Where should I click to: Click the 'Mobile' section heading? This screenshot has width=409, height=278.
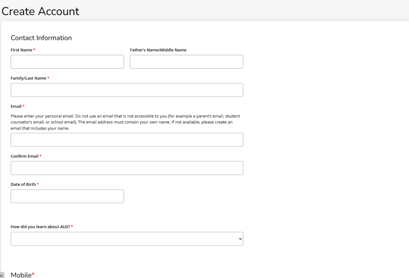(x=21, y=275)
